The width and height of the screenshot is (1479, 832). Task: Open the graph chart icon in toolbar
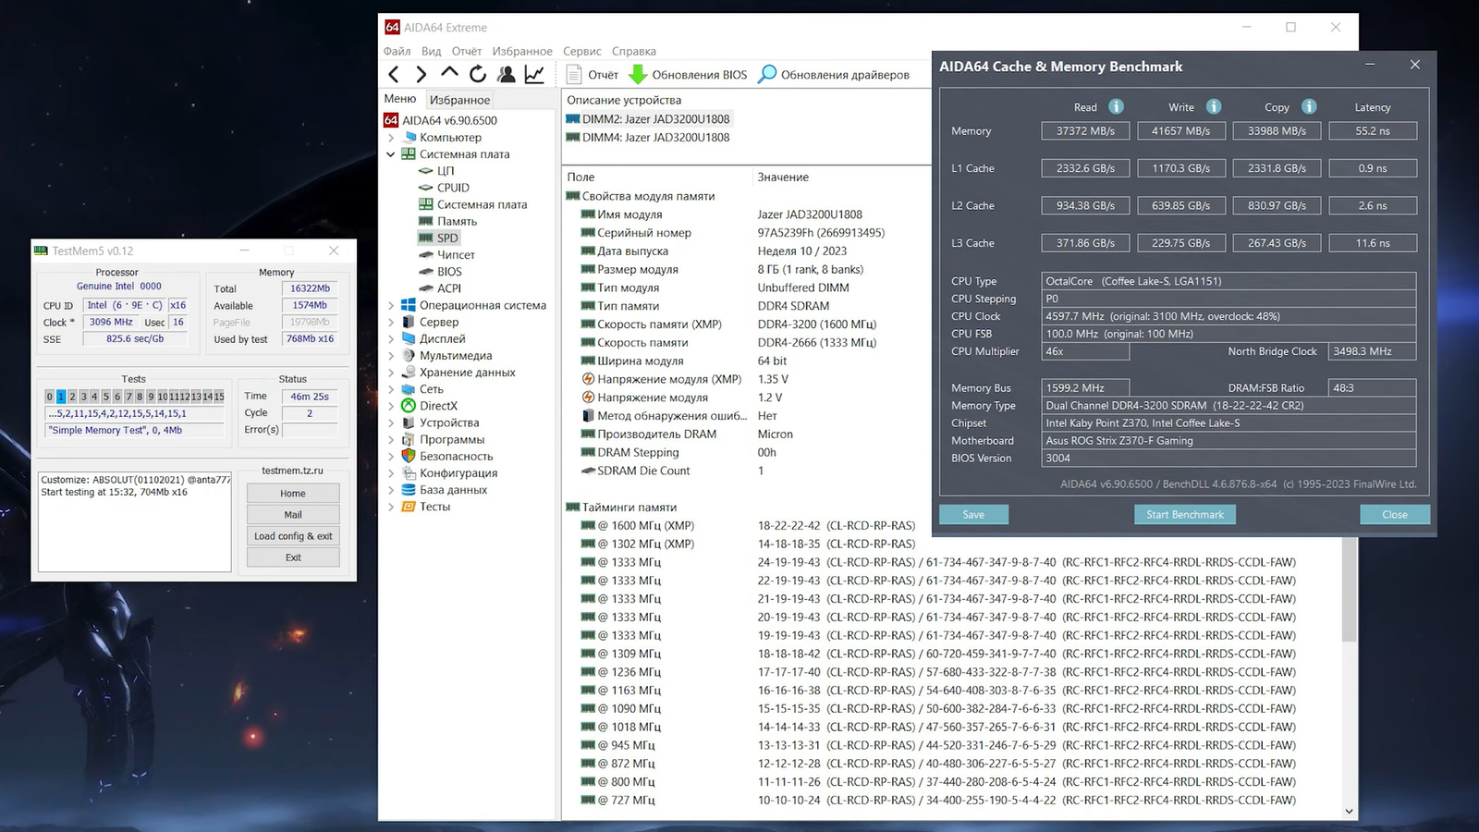click(534, 75)
